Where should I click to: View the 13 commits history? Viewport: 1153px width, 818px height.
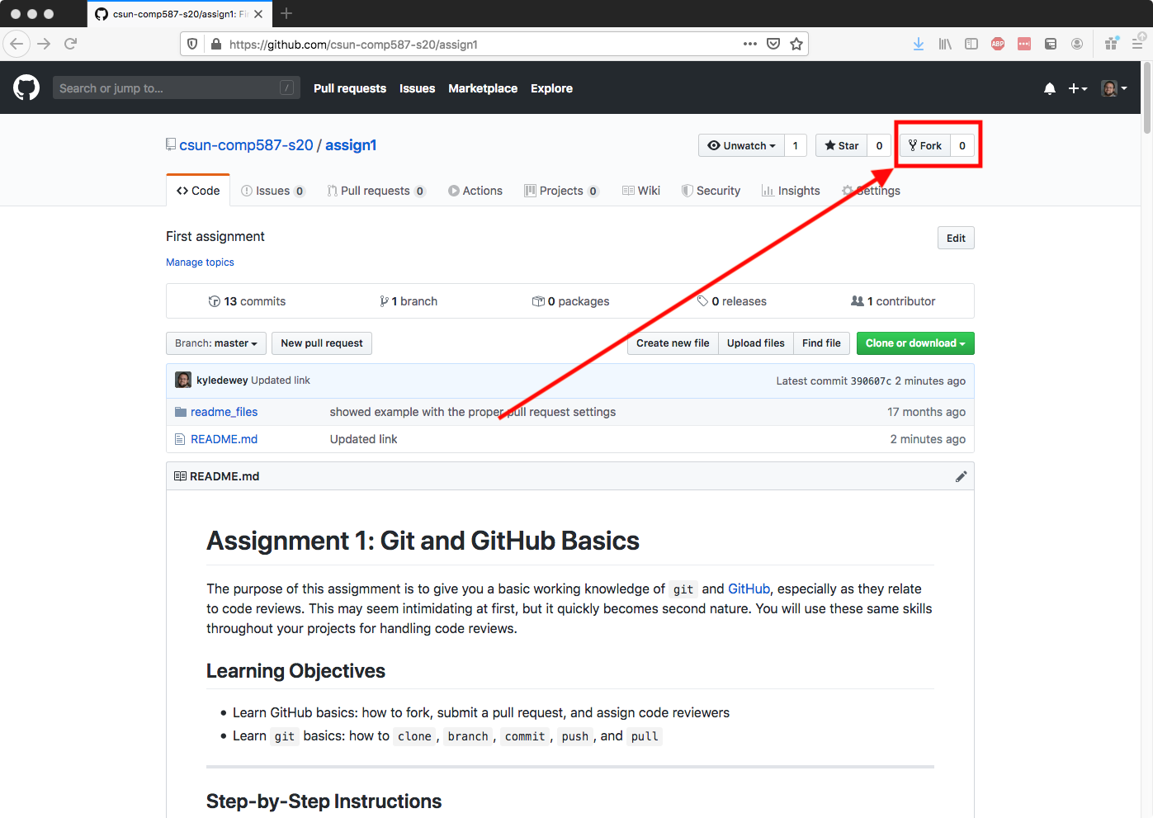(247, 301)
